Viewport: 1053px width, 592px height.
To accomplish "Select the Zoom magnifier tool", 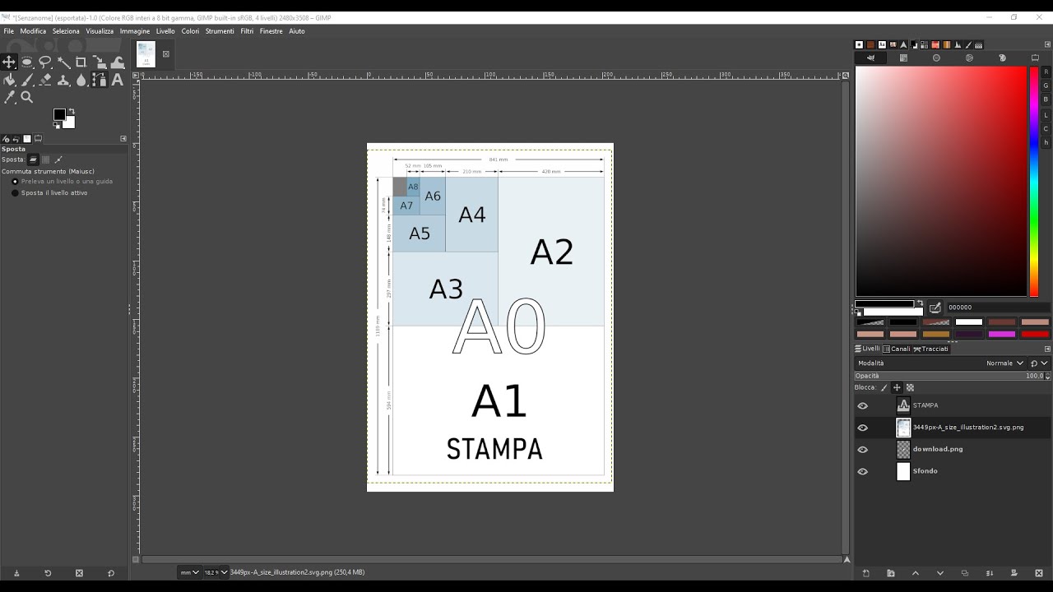I will pos(27,97).
